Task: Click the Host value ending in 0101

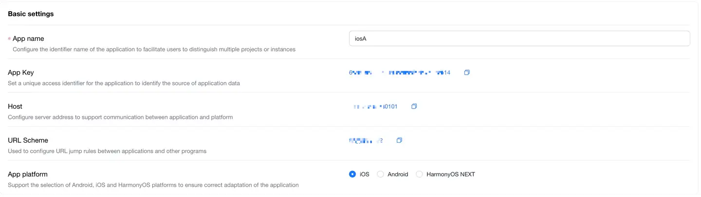Action: click(375, 106)
